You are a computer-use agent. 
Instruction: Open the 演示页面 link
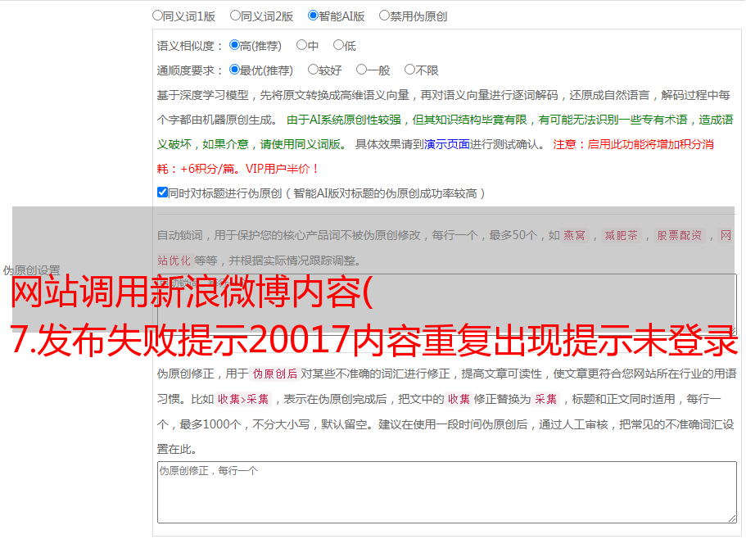coord(446,144)
